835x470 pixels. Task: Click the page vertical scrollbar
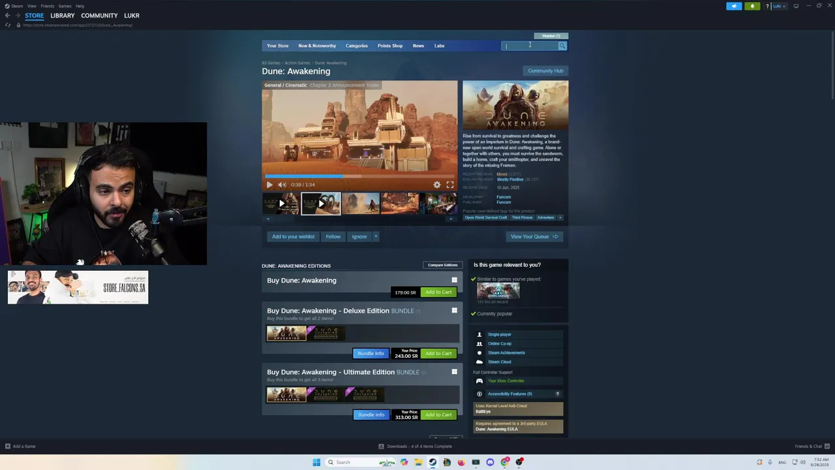[x=832, y=65]
